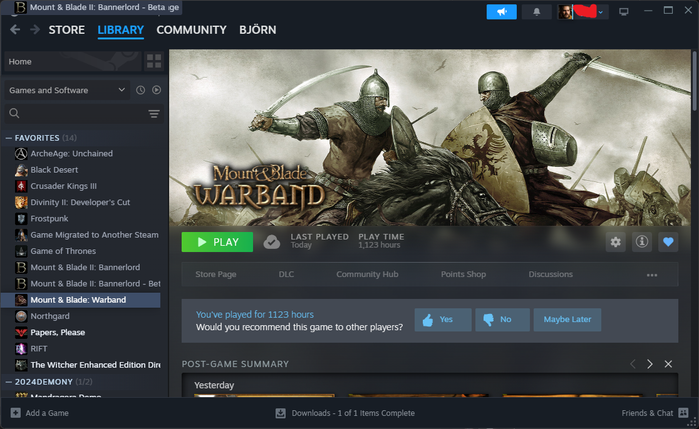Toggle favorite heart for Warband
The width and height of the screenshot is (699, 429).
(x=668, y=242)
